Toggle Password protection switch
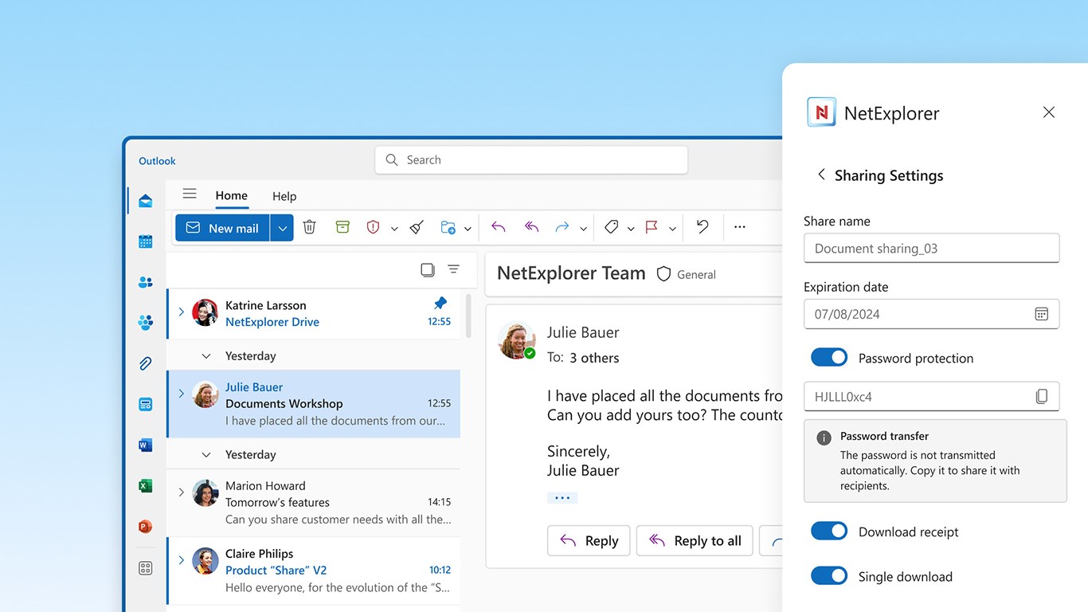This screenshot has width=1088, height=612. pyautogui.click(x=829, y=357)
